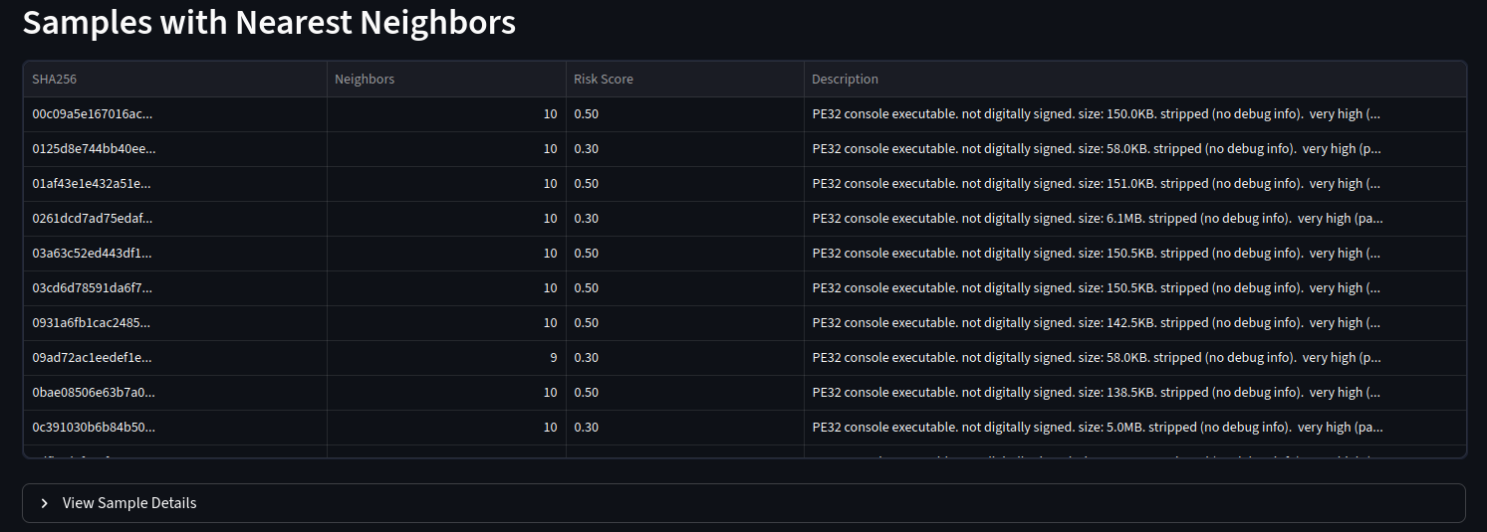Click the description mentioning size 6.1MB

[x=1097, y=219]
